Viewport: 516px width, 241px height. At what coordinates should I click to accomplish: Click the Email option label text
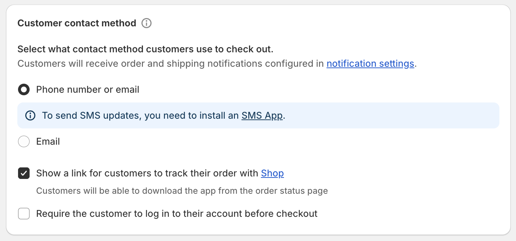click(48, 141)
